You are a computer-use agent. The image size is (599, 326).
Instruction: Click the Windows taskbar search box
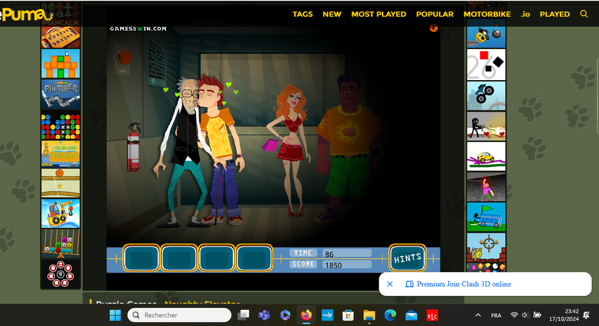[x=180, y=315]
